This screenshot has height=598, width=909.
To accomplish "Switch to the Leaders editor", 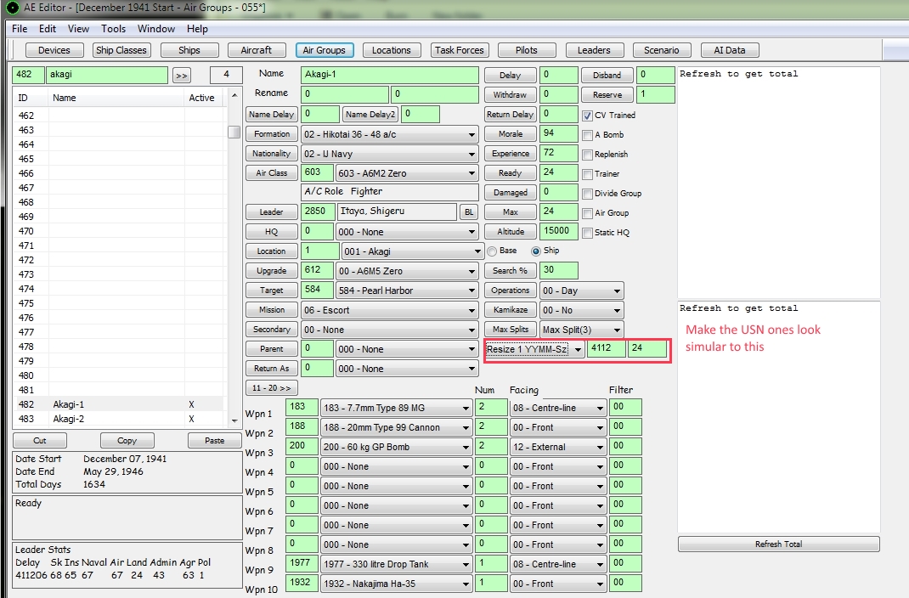I will click(594, 50).
